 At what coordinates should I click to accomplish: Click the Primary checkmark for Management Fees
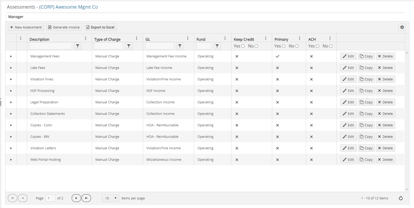[277, 56]
